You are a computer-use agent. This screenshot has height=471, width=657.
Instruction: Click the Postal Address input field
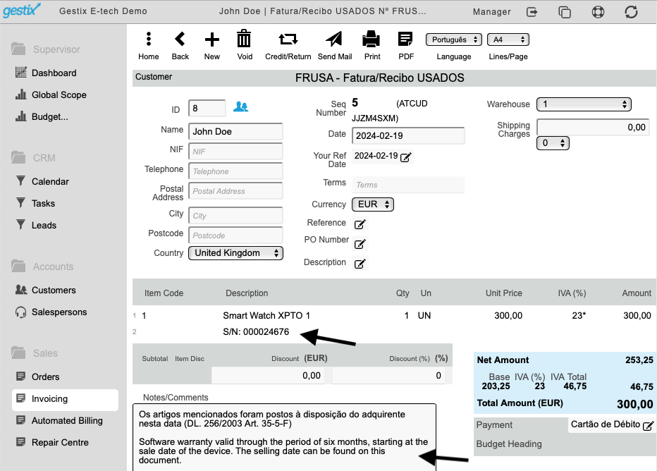pos(235,190)
